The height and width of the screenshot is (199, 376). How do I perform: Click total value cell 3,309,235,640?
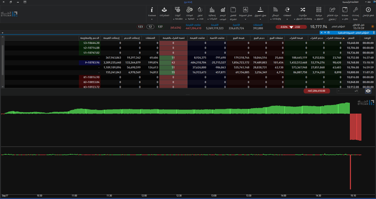click(111, 62)
